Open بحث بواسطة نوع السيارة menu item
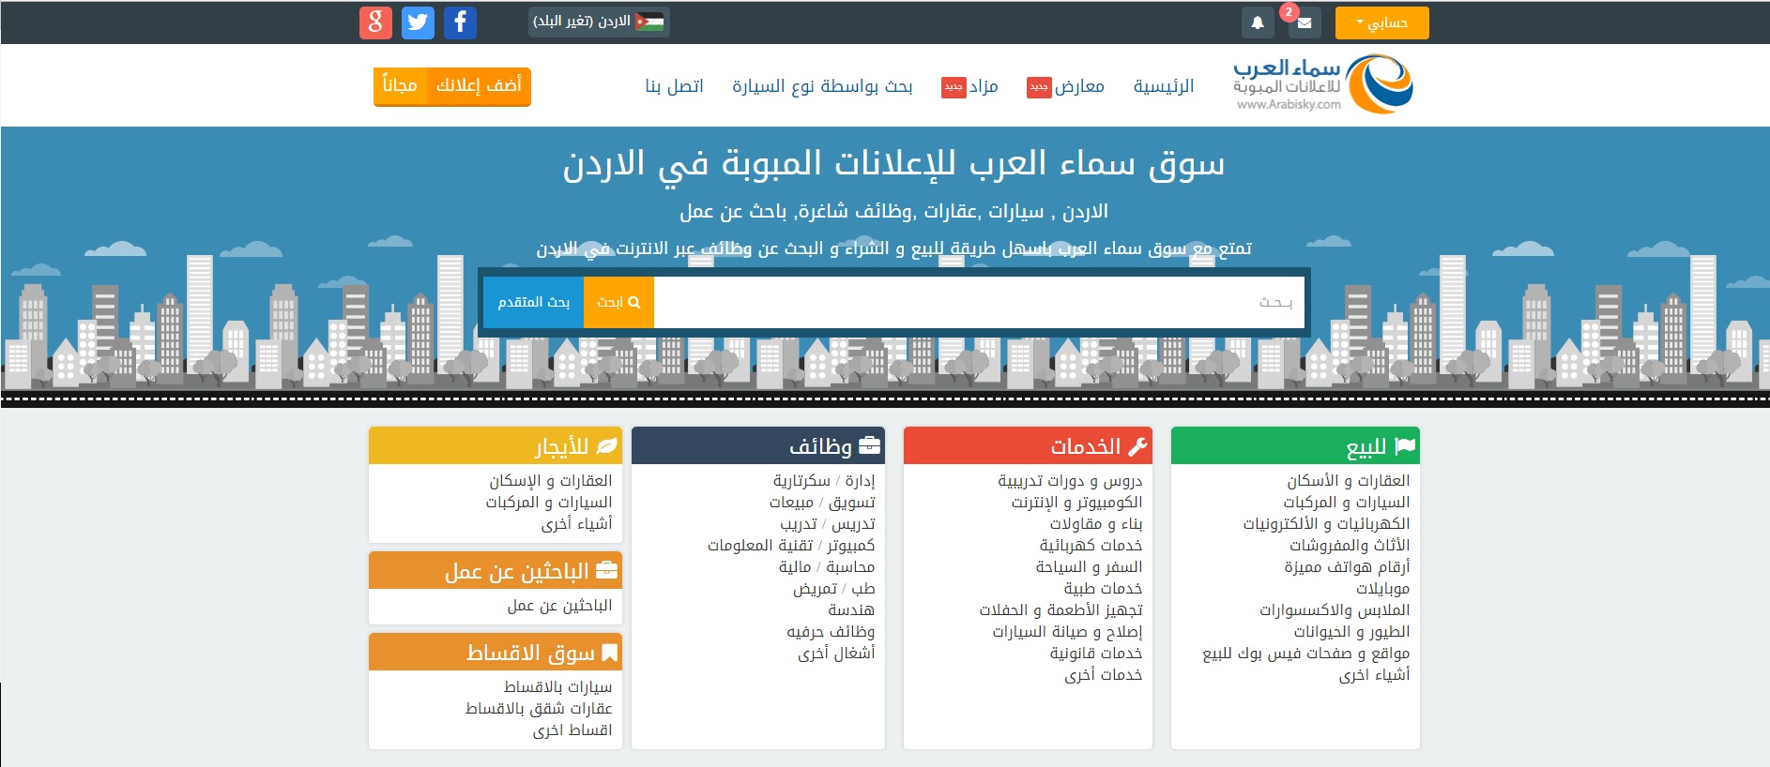Viewport: 1770px width, 767px height. [822, 86]
